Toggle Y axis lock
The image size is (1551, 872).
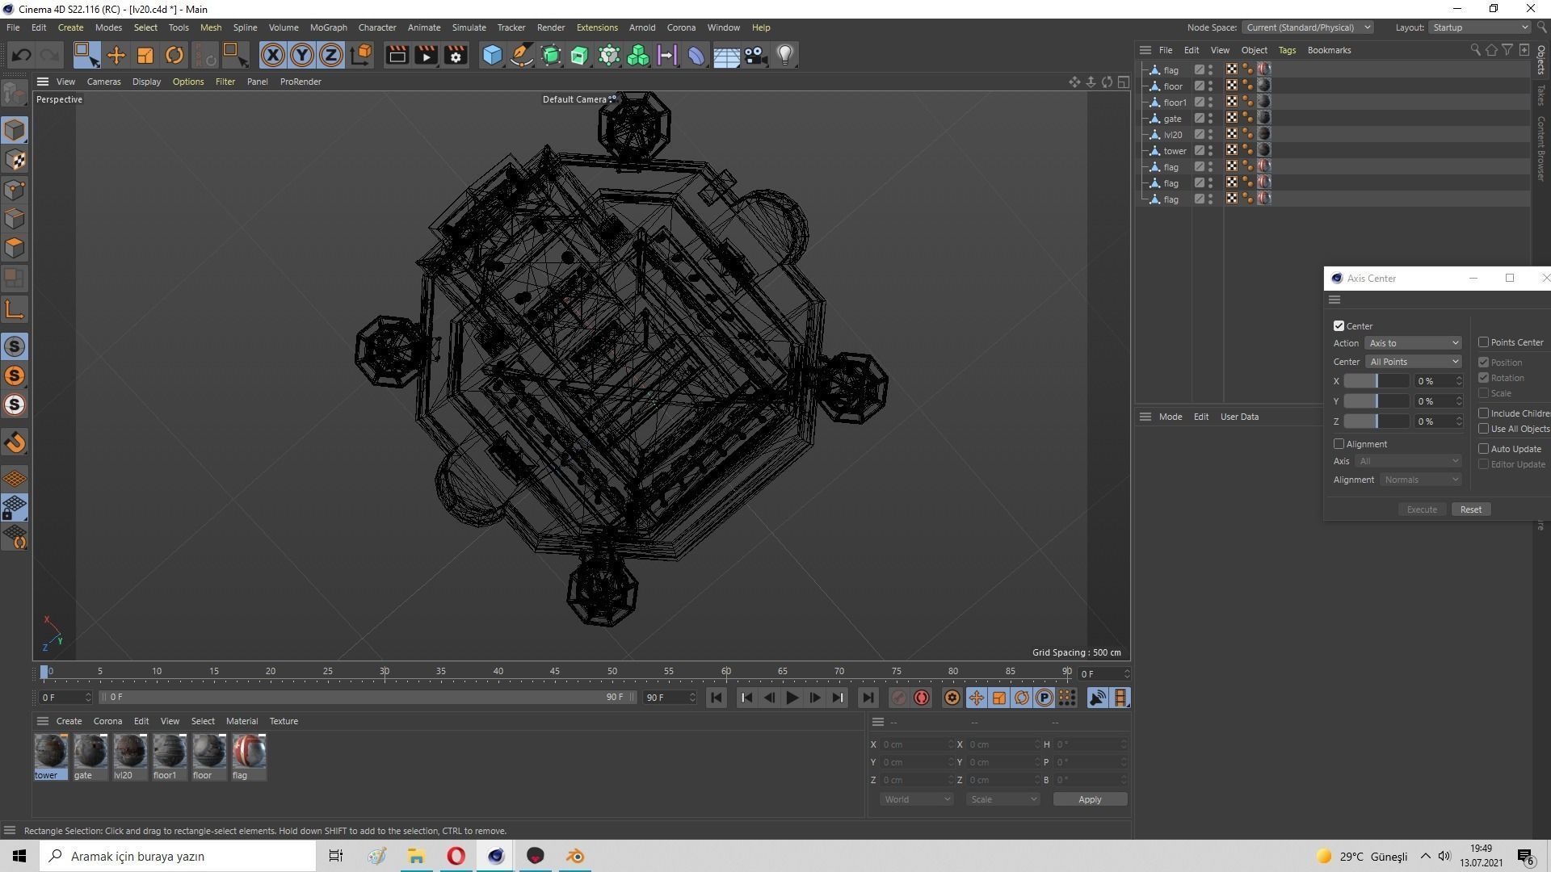tap(302, 55)
